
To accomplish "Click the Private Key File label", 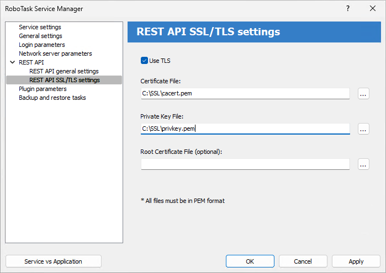I will click(162, 116).
